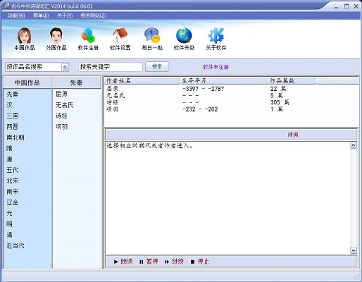The height and width of the screenshot is (282, 362).
Task: Click the 5 篇 works count cell
Action: pos(276,96)
